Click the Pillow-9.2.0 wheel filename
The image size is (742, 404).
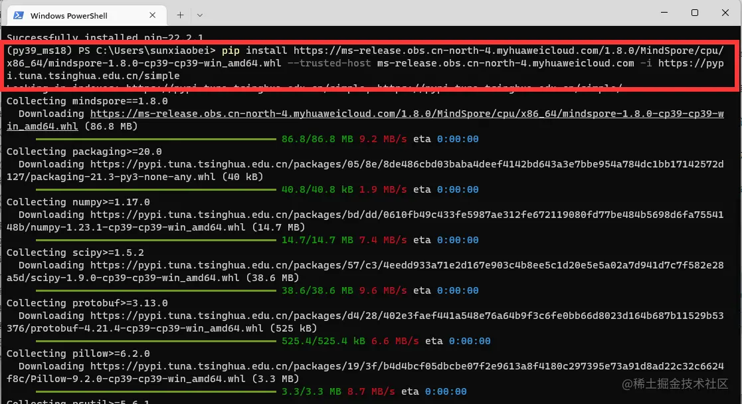coord(138,379)
